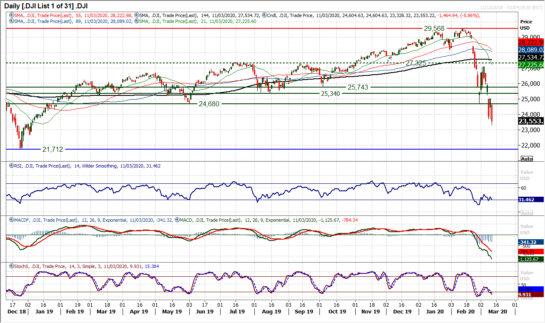
Task: Click the green 27,225.60 price axis label
Action: [531, 65]
